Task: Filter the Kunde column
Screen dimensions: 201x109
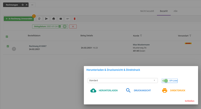Action: 141,35
